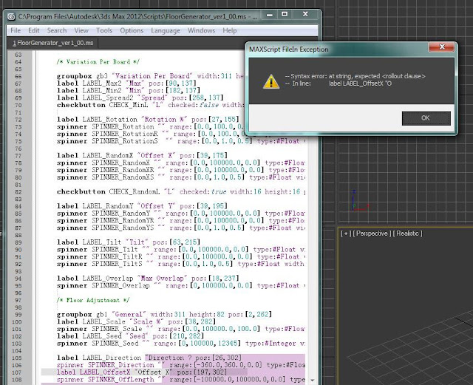The height and width of the screenshot is (385, 473).
Task: Click the 'Floor Adjustment' comment line
Action: point(93,300)
